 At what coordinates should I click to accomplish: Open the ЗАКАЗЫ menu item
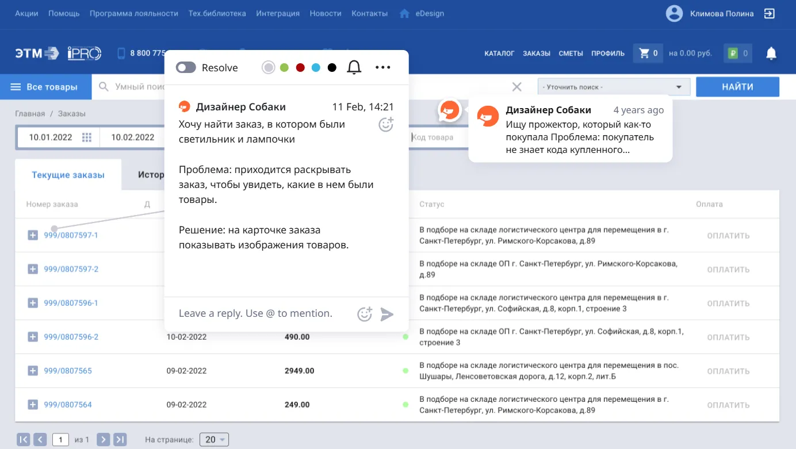coord(536,53)
